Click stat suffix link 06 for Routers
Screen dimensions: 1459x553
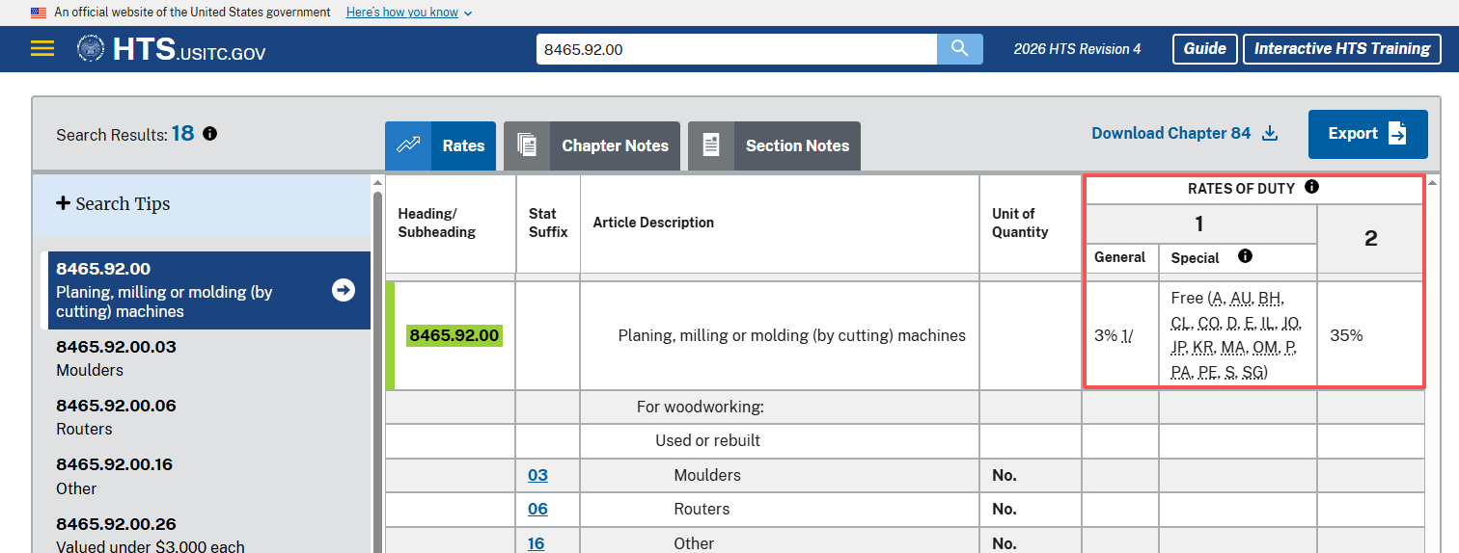[537, 509]
